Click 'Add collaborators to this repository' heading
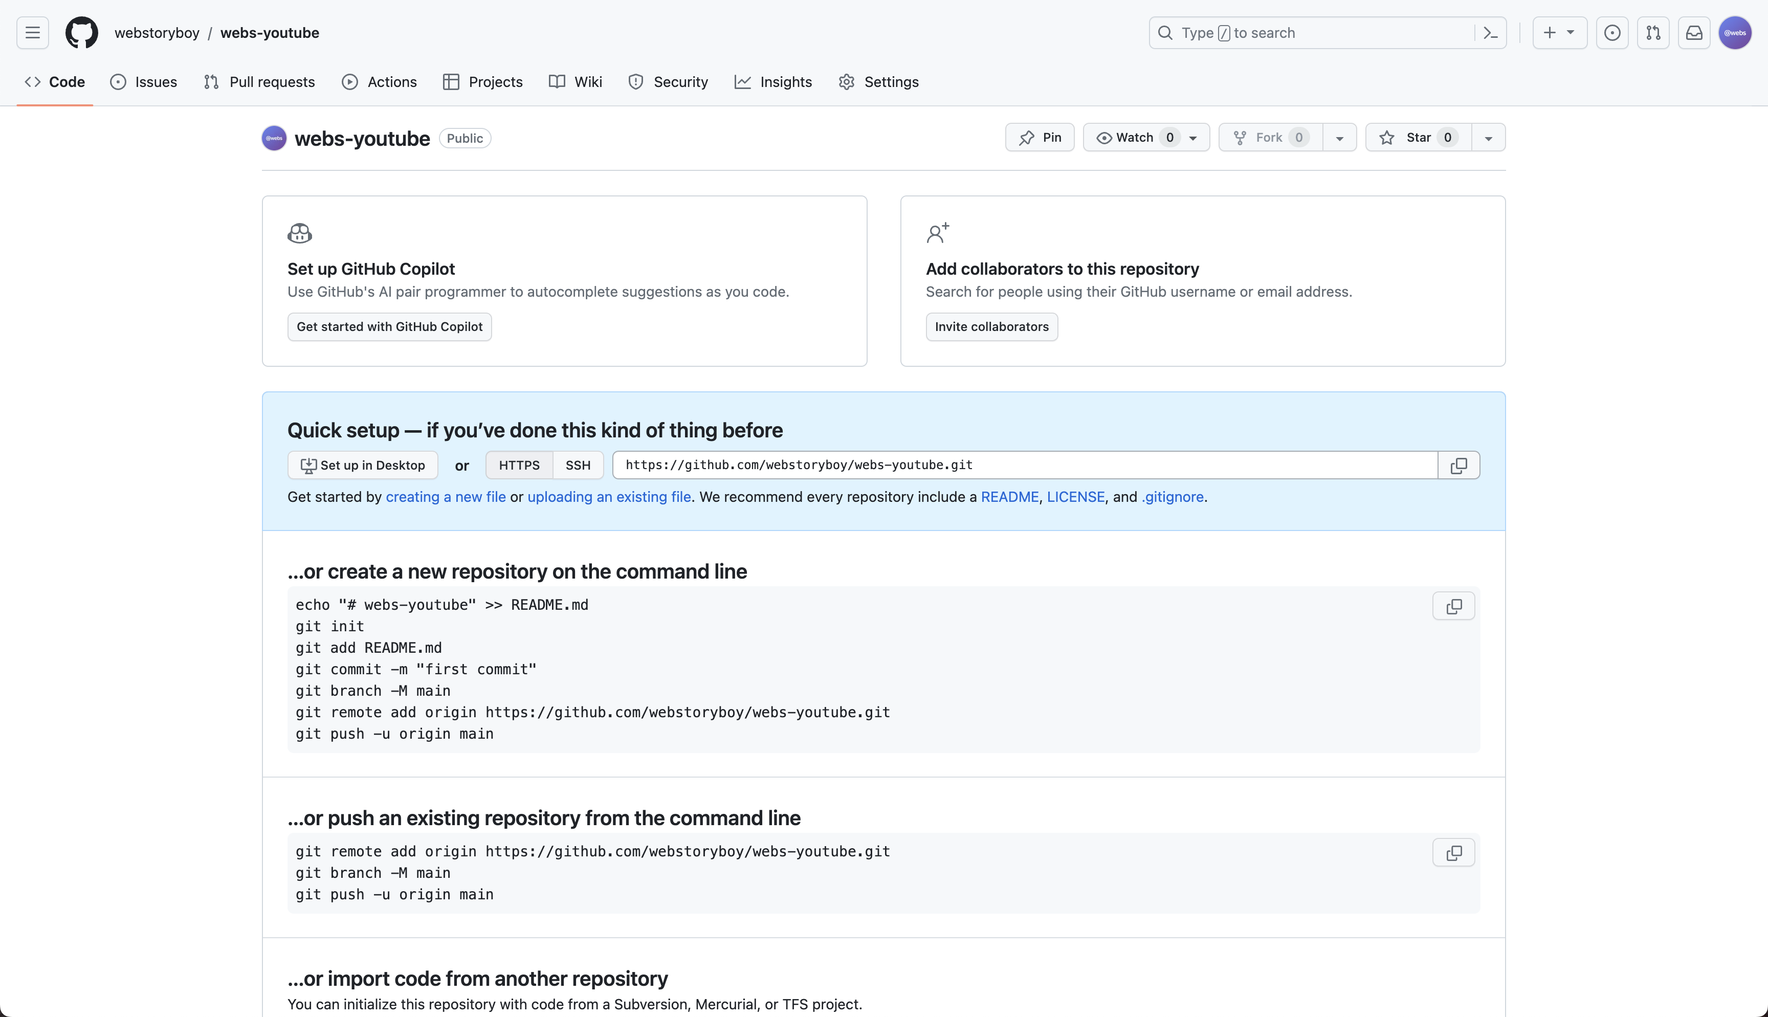The width and height of the screenshot is (1768, 1017). pos(1062,269)
